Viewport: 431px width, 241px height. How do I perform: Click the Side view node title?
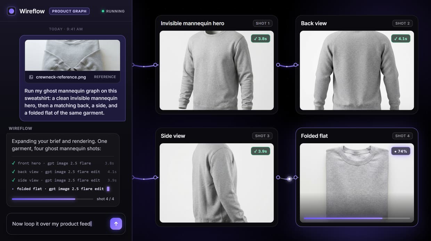[x=173, y=136]
